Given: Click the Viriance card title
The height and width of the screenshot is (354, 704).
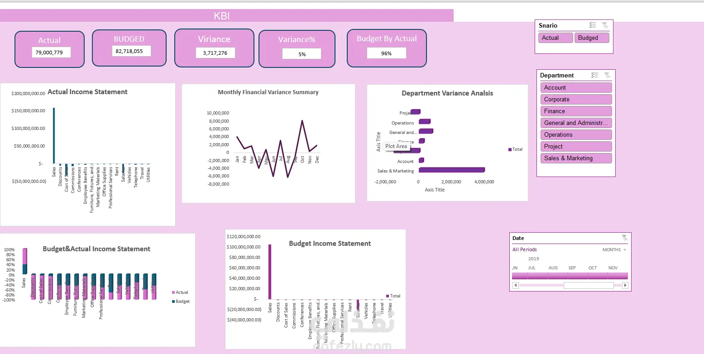Looking at the screenshot, I should pyautogui.click(x=214, y=39).
